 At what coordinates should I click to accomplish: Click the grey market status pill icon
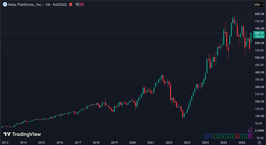78,4
